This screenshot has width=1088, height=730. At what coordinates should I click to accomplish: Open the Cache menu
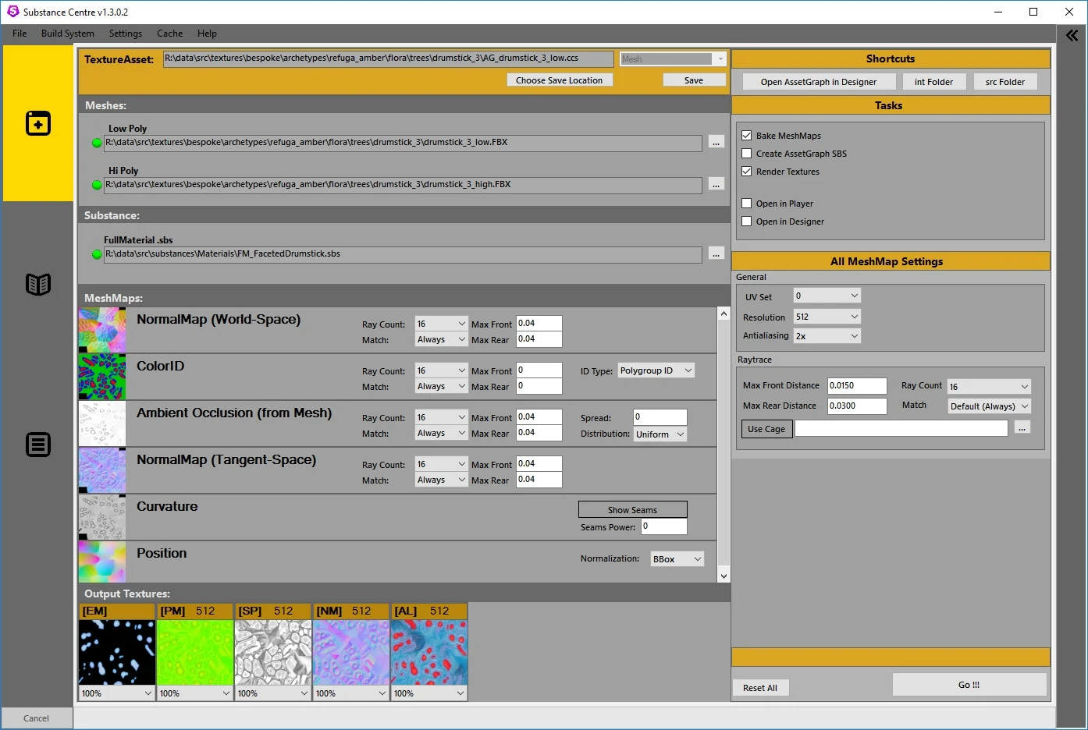[x=169, y=34]
